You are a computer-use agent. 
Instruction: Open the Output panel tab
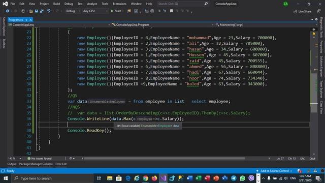coord(12,164)
